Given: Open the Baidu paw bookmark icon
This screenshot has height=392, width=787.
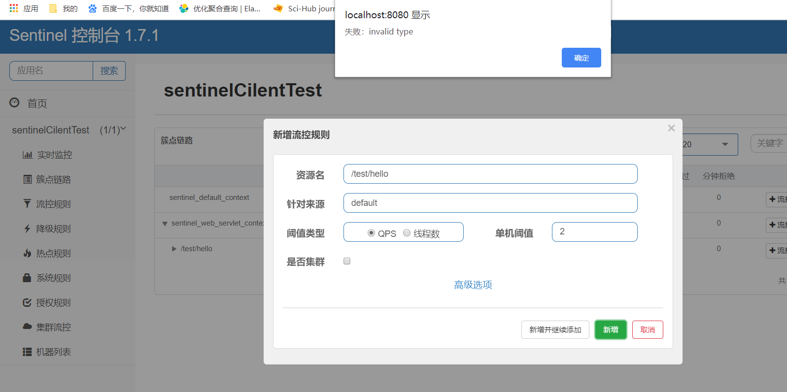Looking at the screenshot, I should click(92, 8).
